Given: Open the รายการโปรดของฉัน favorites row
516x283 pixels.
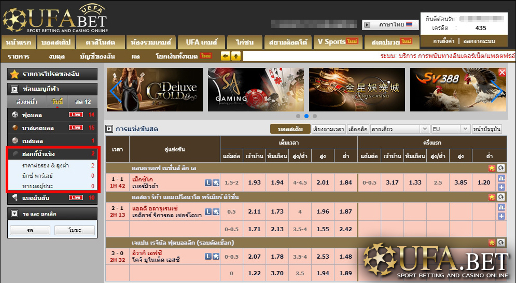Looking at the screenshot, I should click(x=52, y=74).
